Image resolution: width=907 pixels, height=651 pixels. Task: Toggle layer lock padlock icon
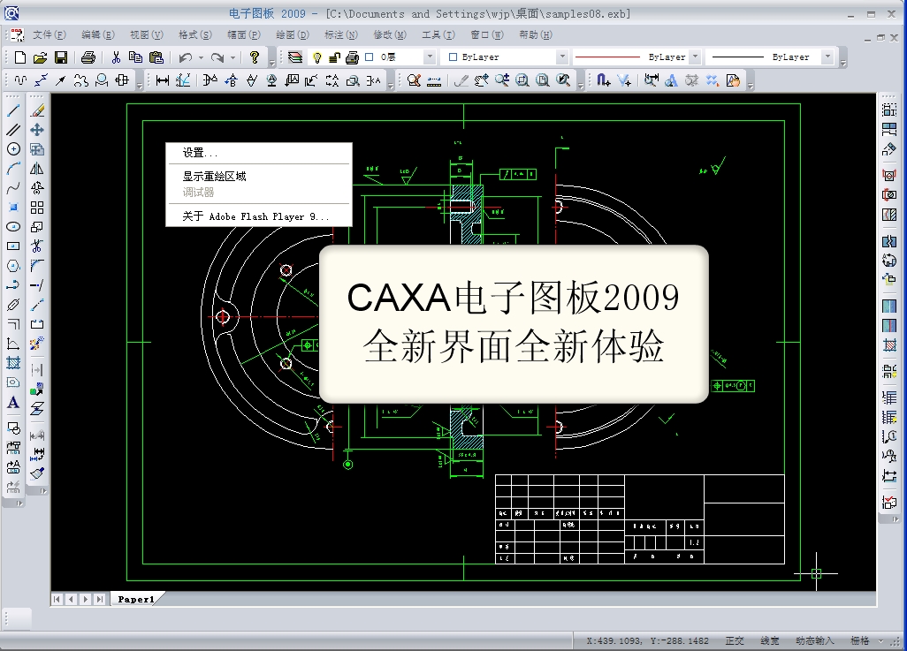coord(334,57)
